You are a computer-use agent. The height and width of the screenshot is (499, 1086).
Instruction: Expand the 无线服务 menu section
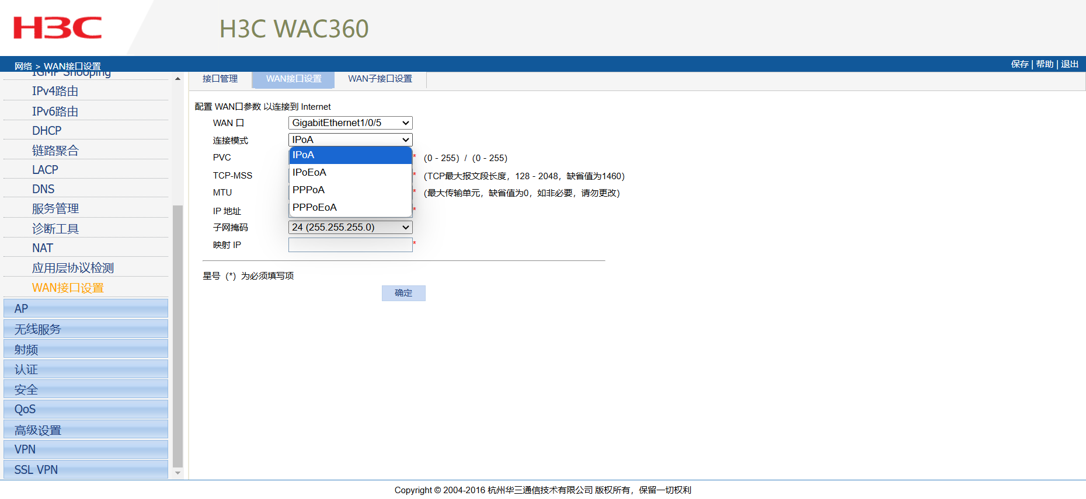click(x=86, y=329)
